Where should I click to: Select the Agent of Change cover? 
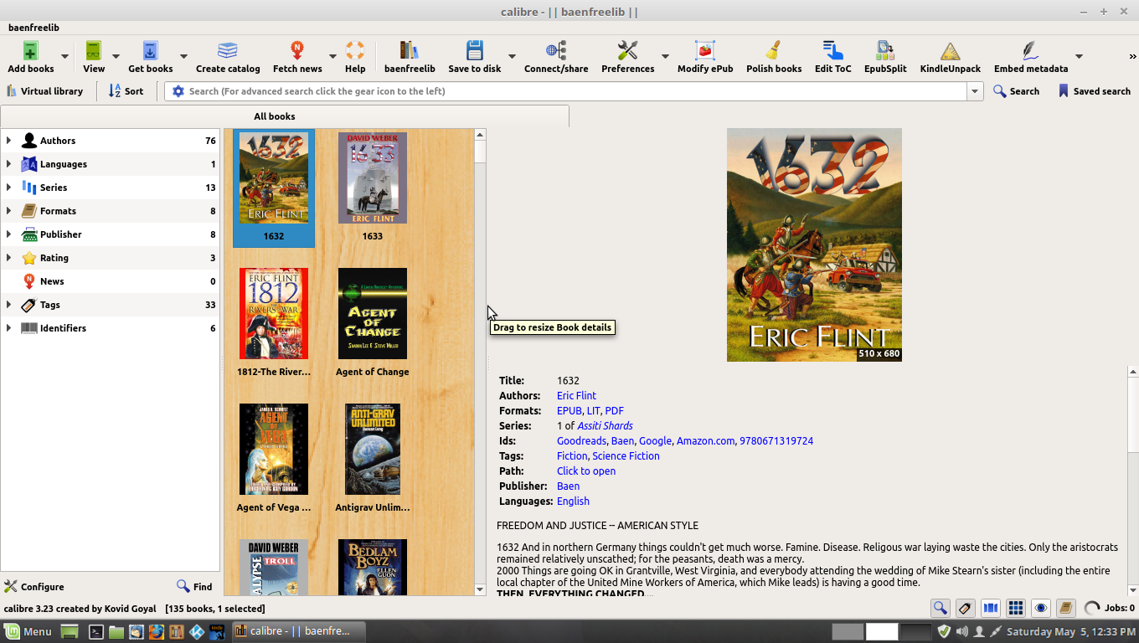373,313
